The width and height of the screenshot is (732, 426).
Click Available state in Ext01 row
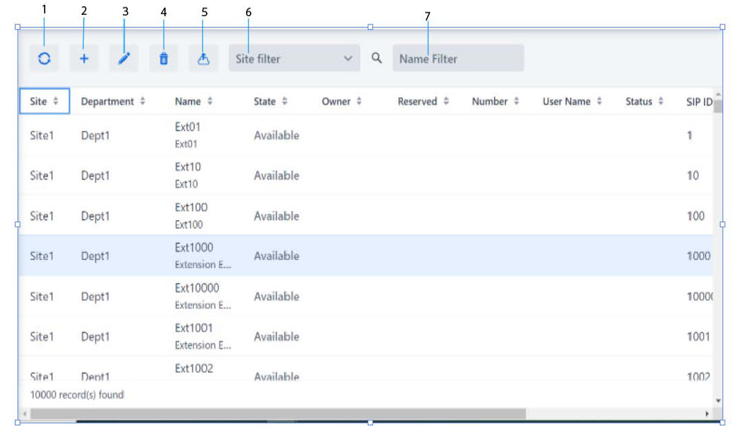pyautogui.click(x=276, y=135)
